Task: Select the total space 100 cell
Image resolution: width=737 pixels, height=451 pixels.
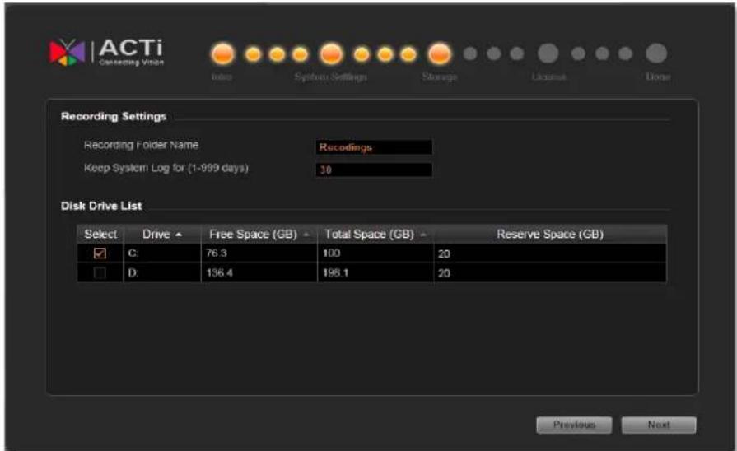Action: (375, 253)
